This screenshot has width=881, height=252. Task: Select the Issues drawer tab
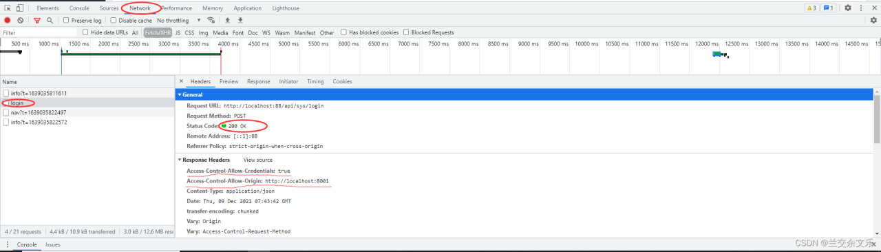pyautogui.click(x=53, y=244)
